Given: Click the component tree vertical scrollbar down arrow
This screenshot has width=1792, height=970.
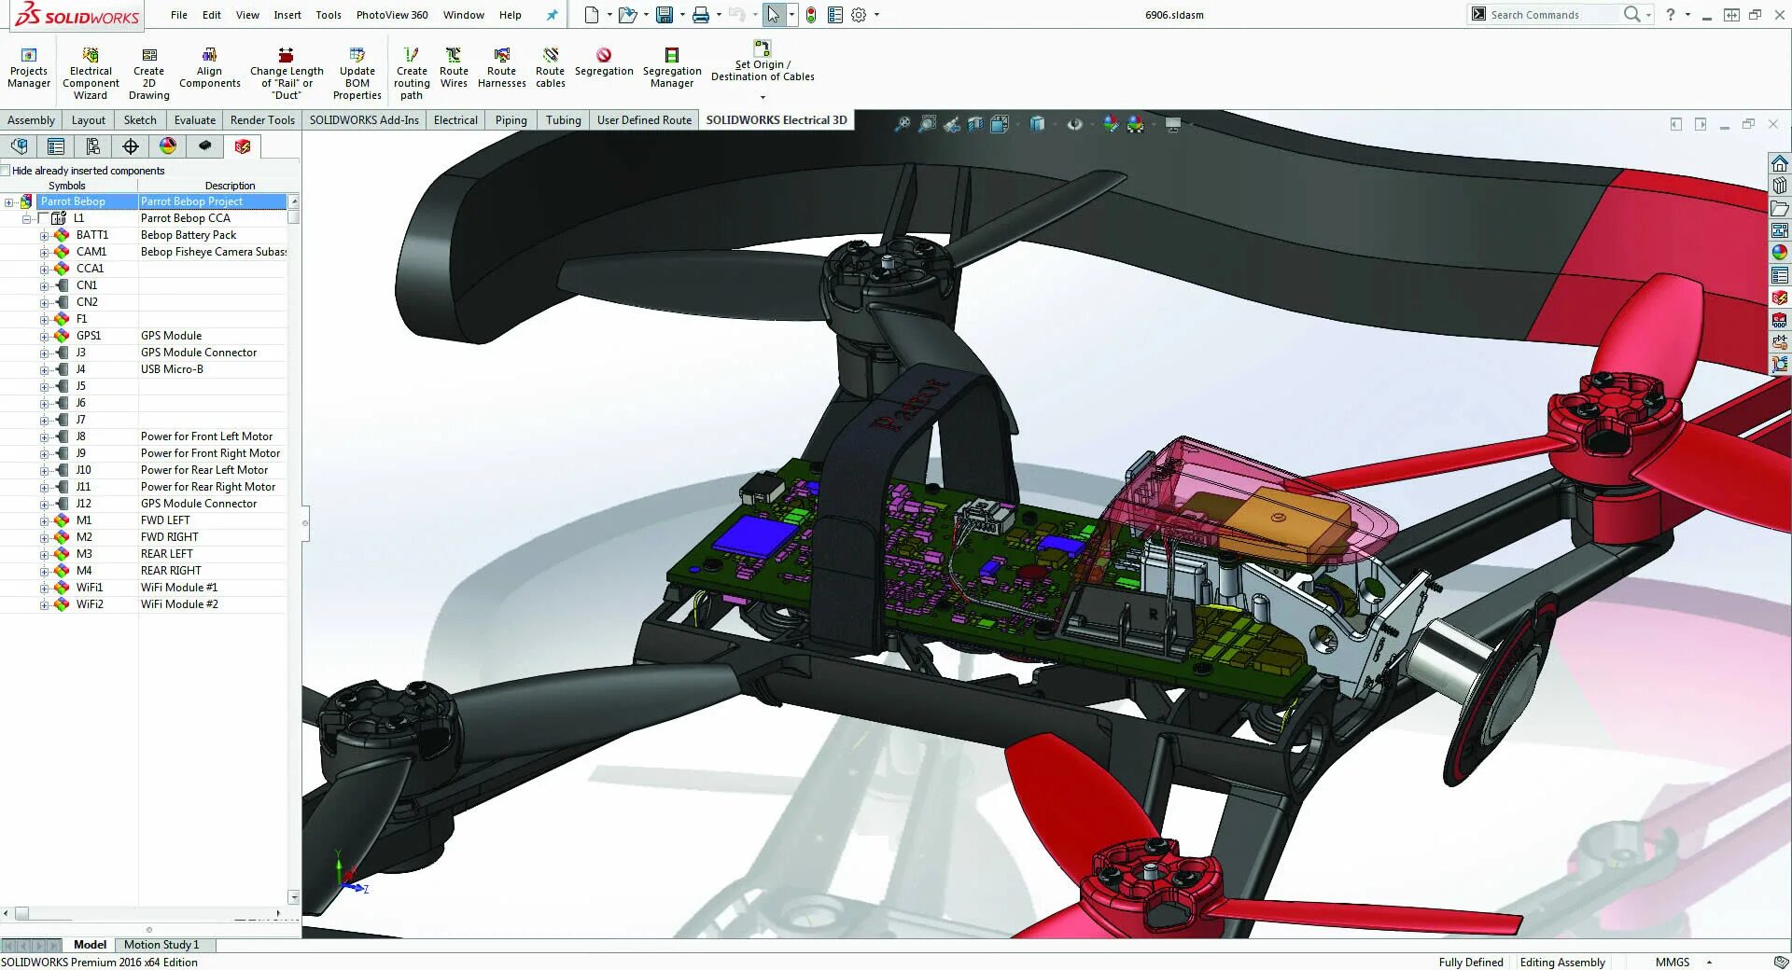Looking at the screenshot, I should pos(294,897).
